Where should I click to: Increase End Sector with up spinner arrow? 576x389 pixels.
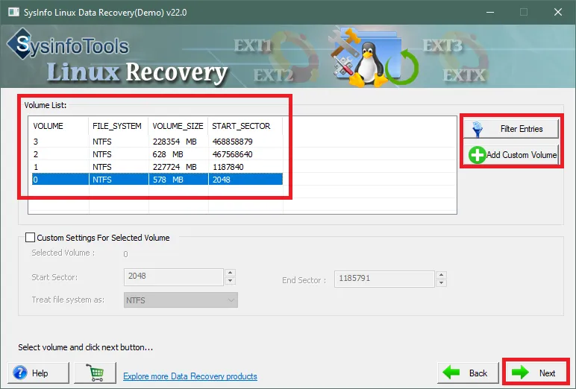[441, 275]
